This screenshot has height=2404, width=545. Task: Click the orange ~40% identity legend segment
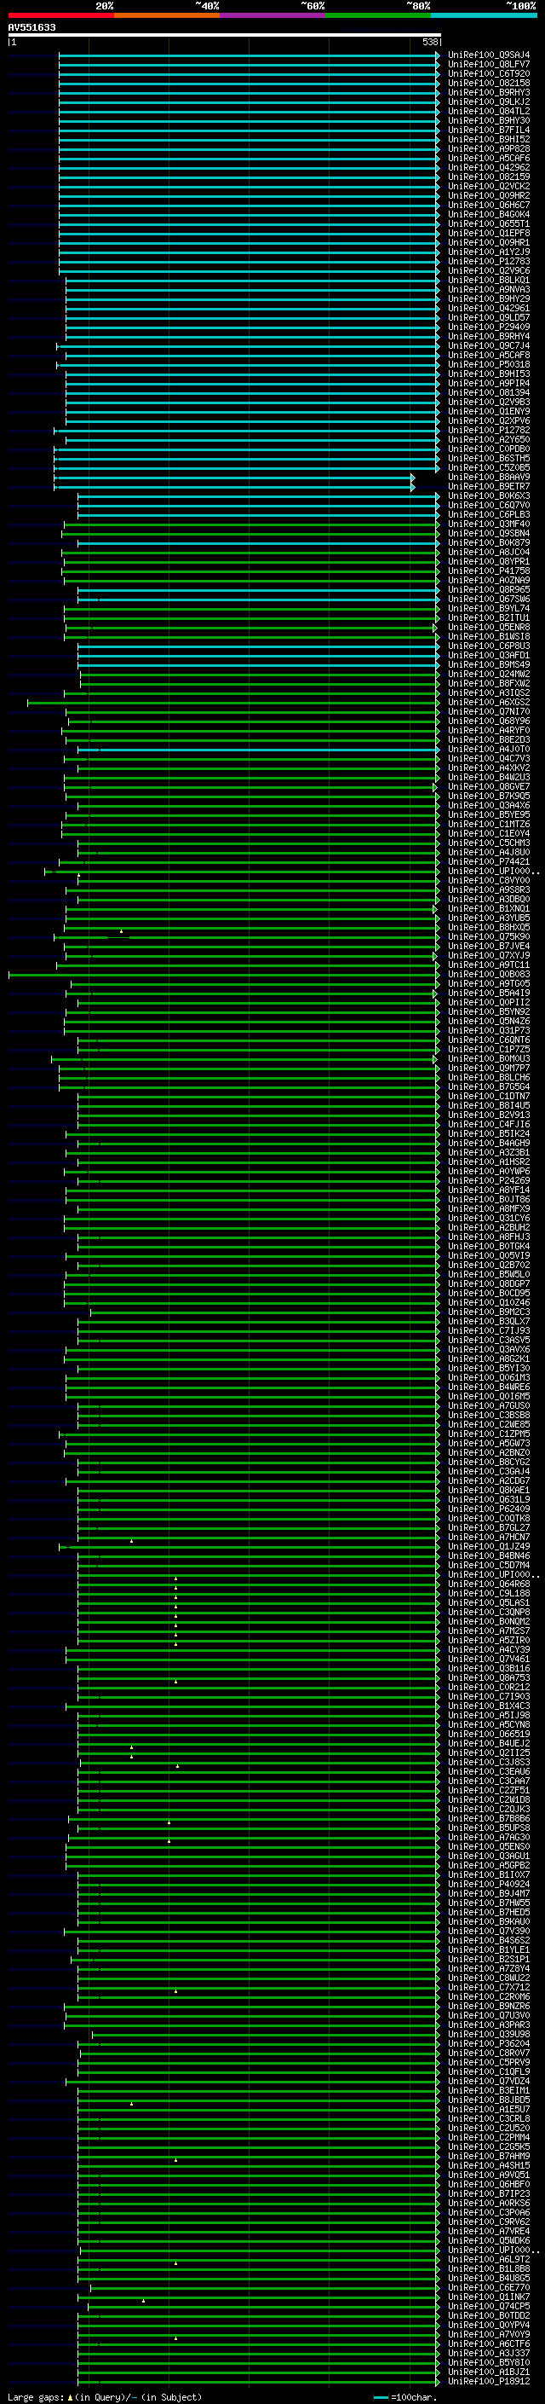coord(167,15)
